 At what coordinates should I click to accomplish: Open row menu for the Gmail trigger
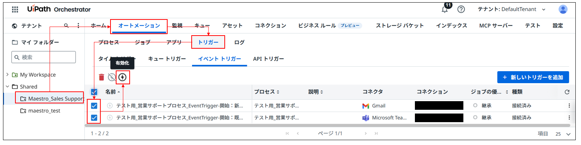point(570,106)
